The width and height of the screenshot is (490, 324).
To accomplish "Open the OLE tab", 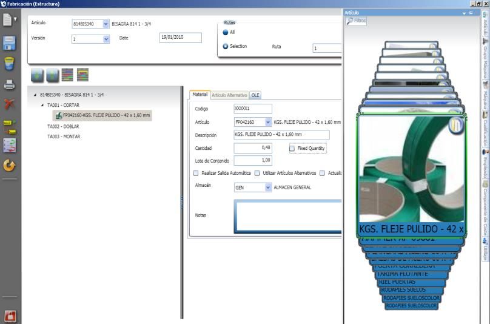I will tap(255, 95).
